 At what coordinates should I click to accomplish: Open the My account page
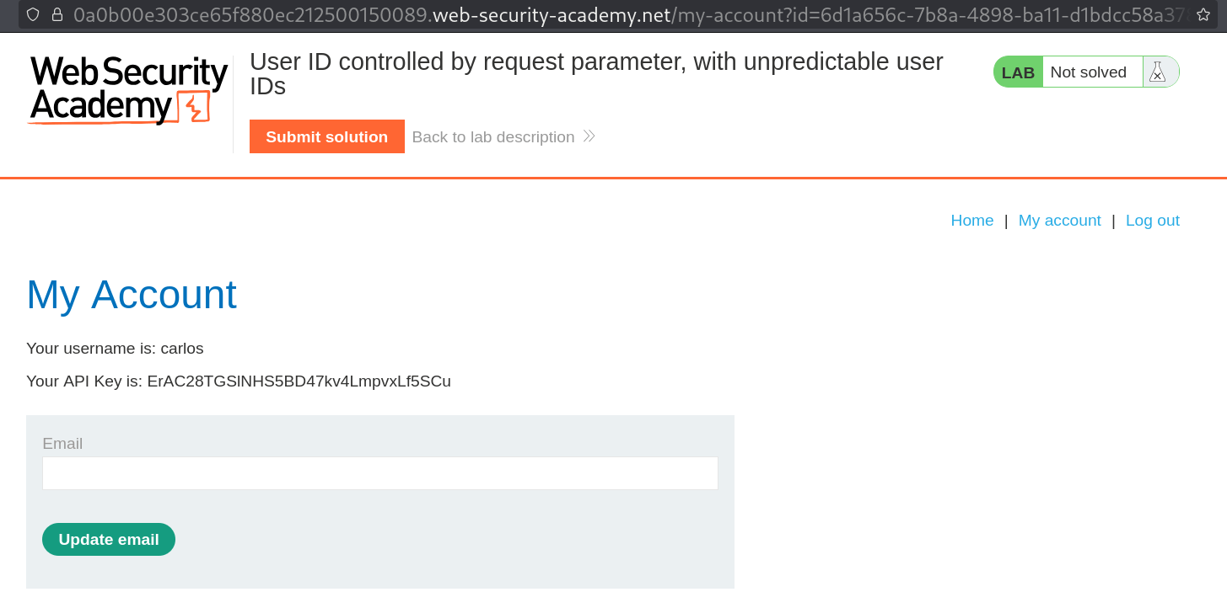[1059, 220]
